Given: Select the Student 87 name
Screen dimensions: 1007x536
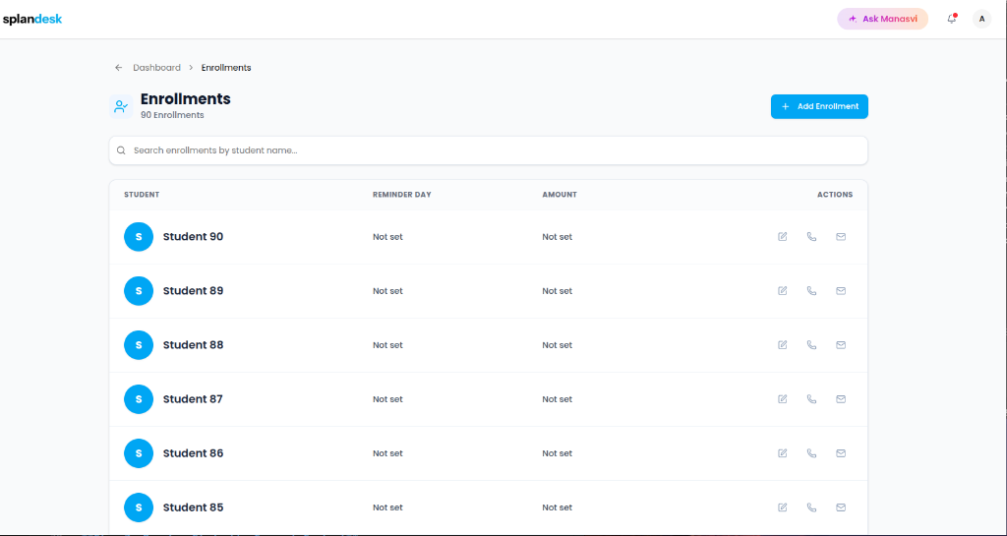Looking at the screenshot, I should click(193, 398).
